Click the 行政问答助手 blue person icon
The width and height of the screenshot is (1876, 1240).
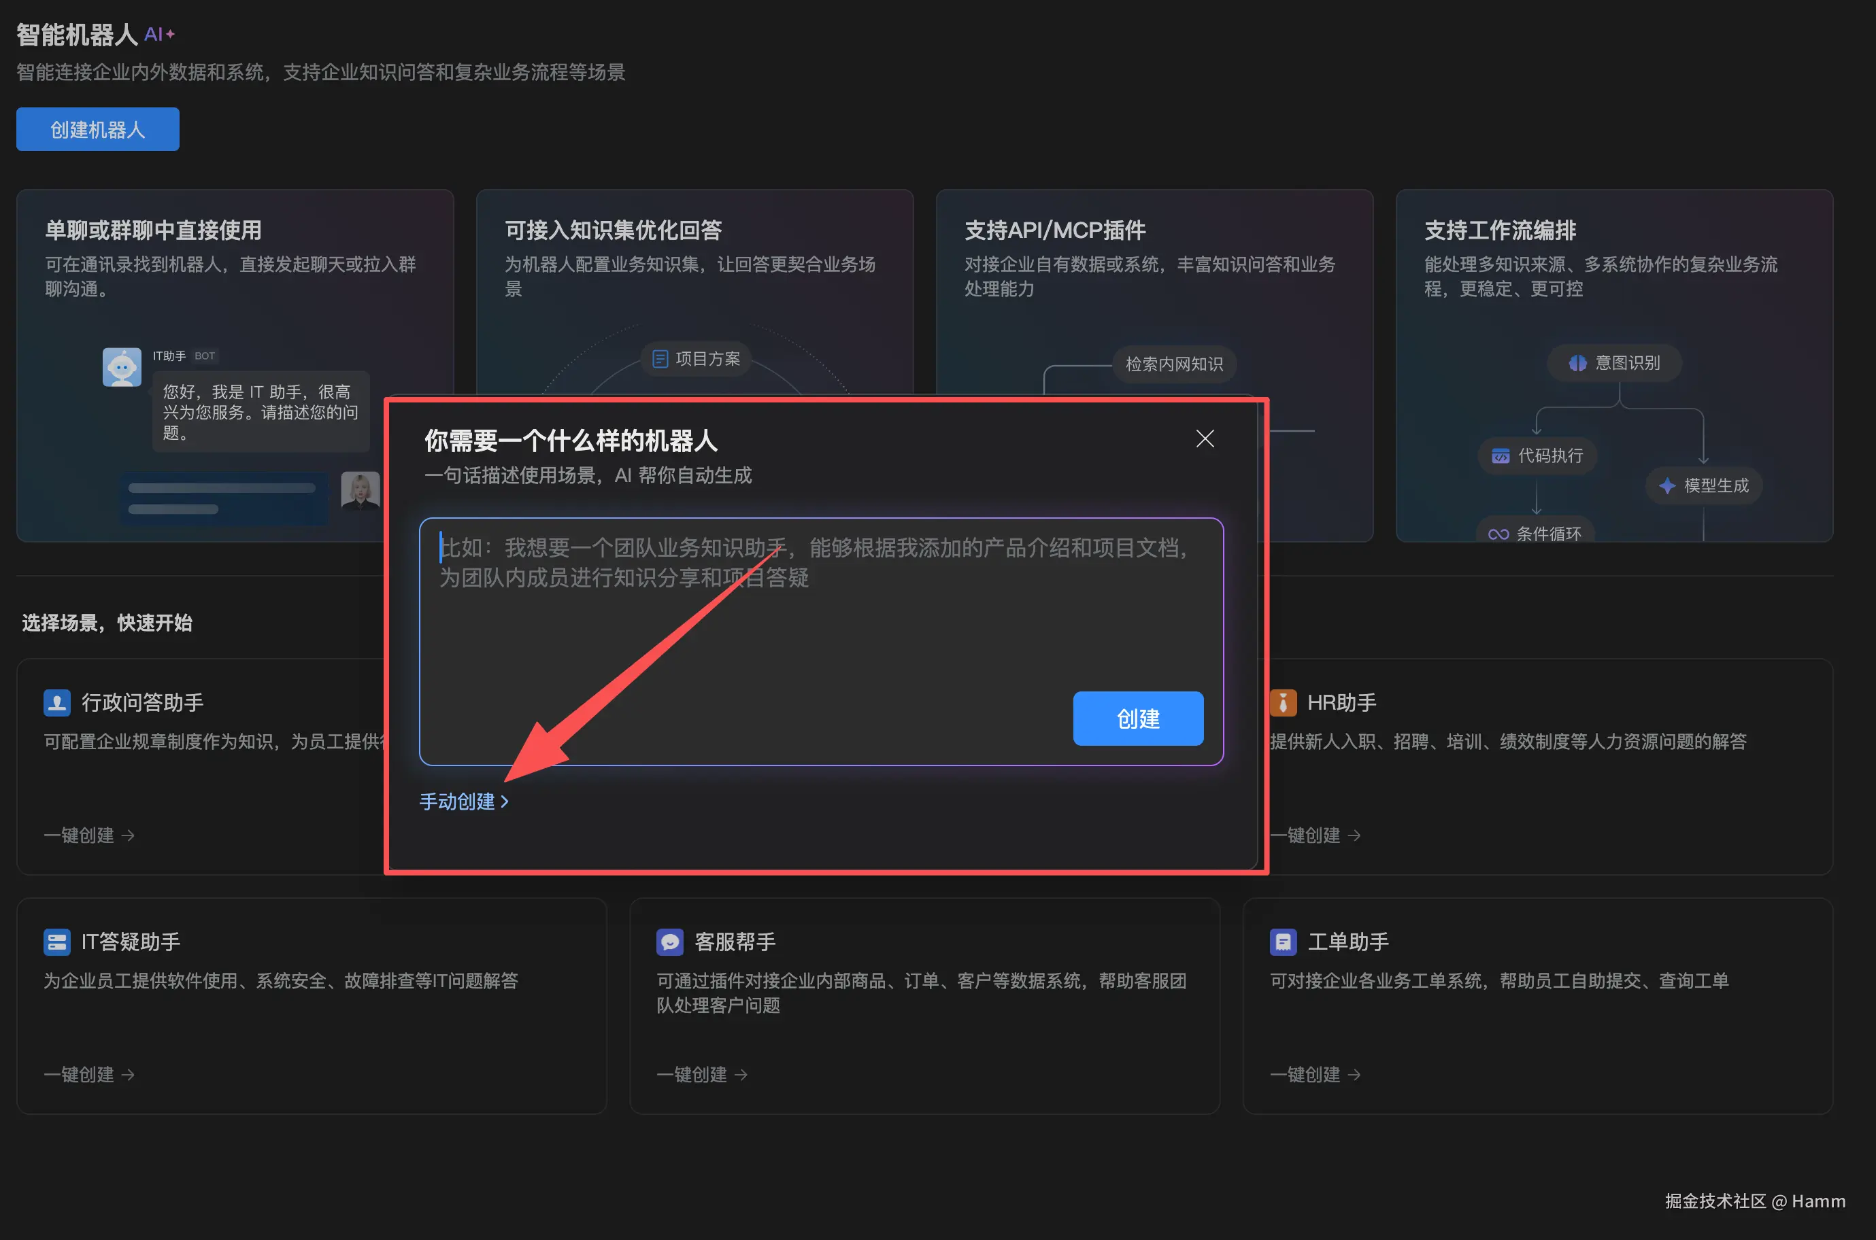click(x=56, y=702)
